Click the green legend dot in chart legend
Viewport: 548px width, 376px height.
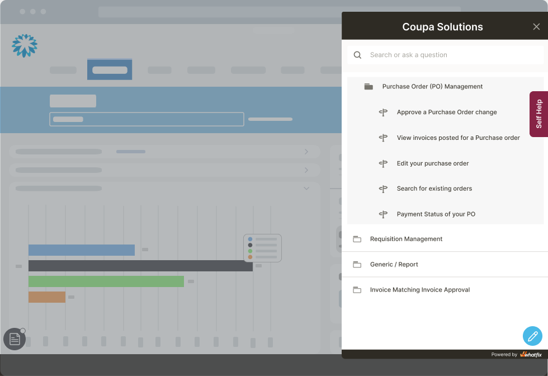(x=250, y=251)
